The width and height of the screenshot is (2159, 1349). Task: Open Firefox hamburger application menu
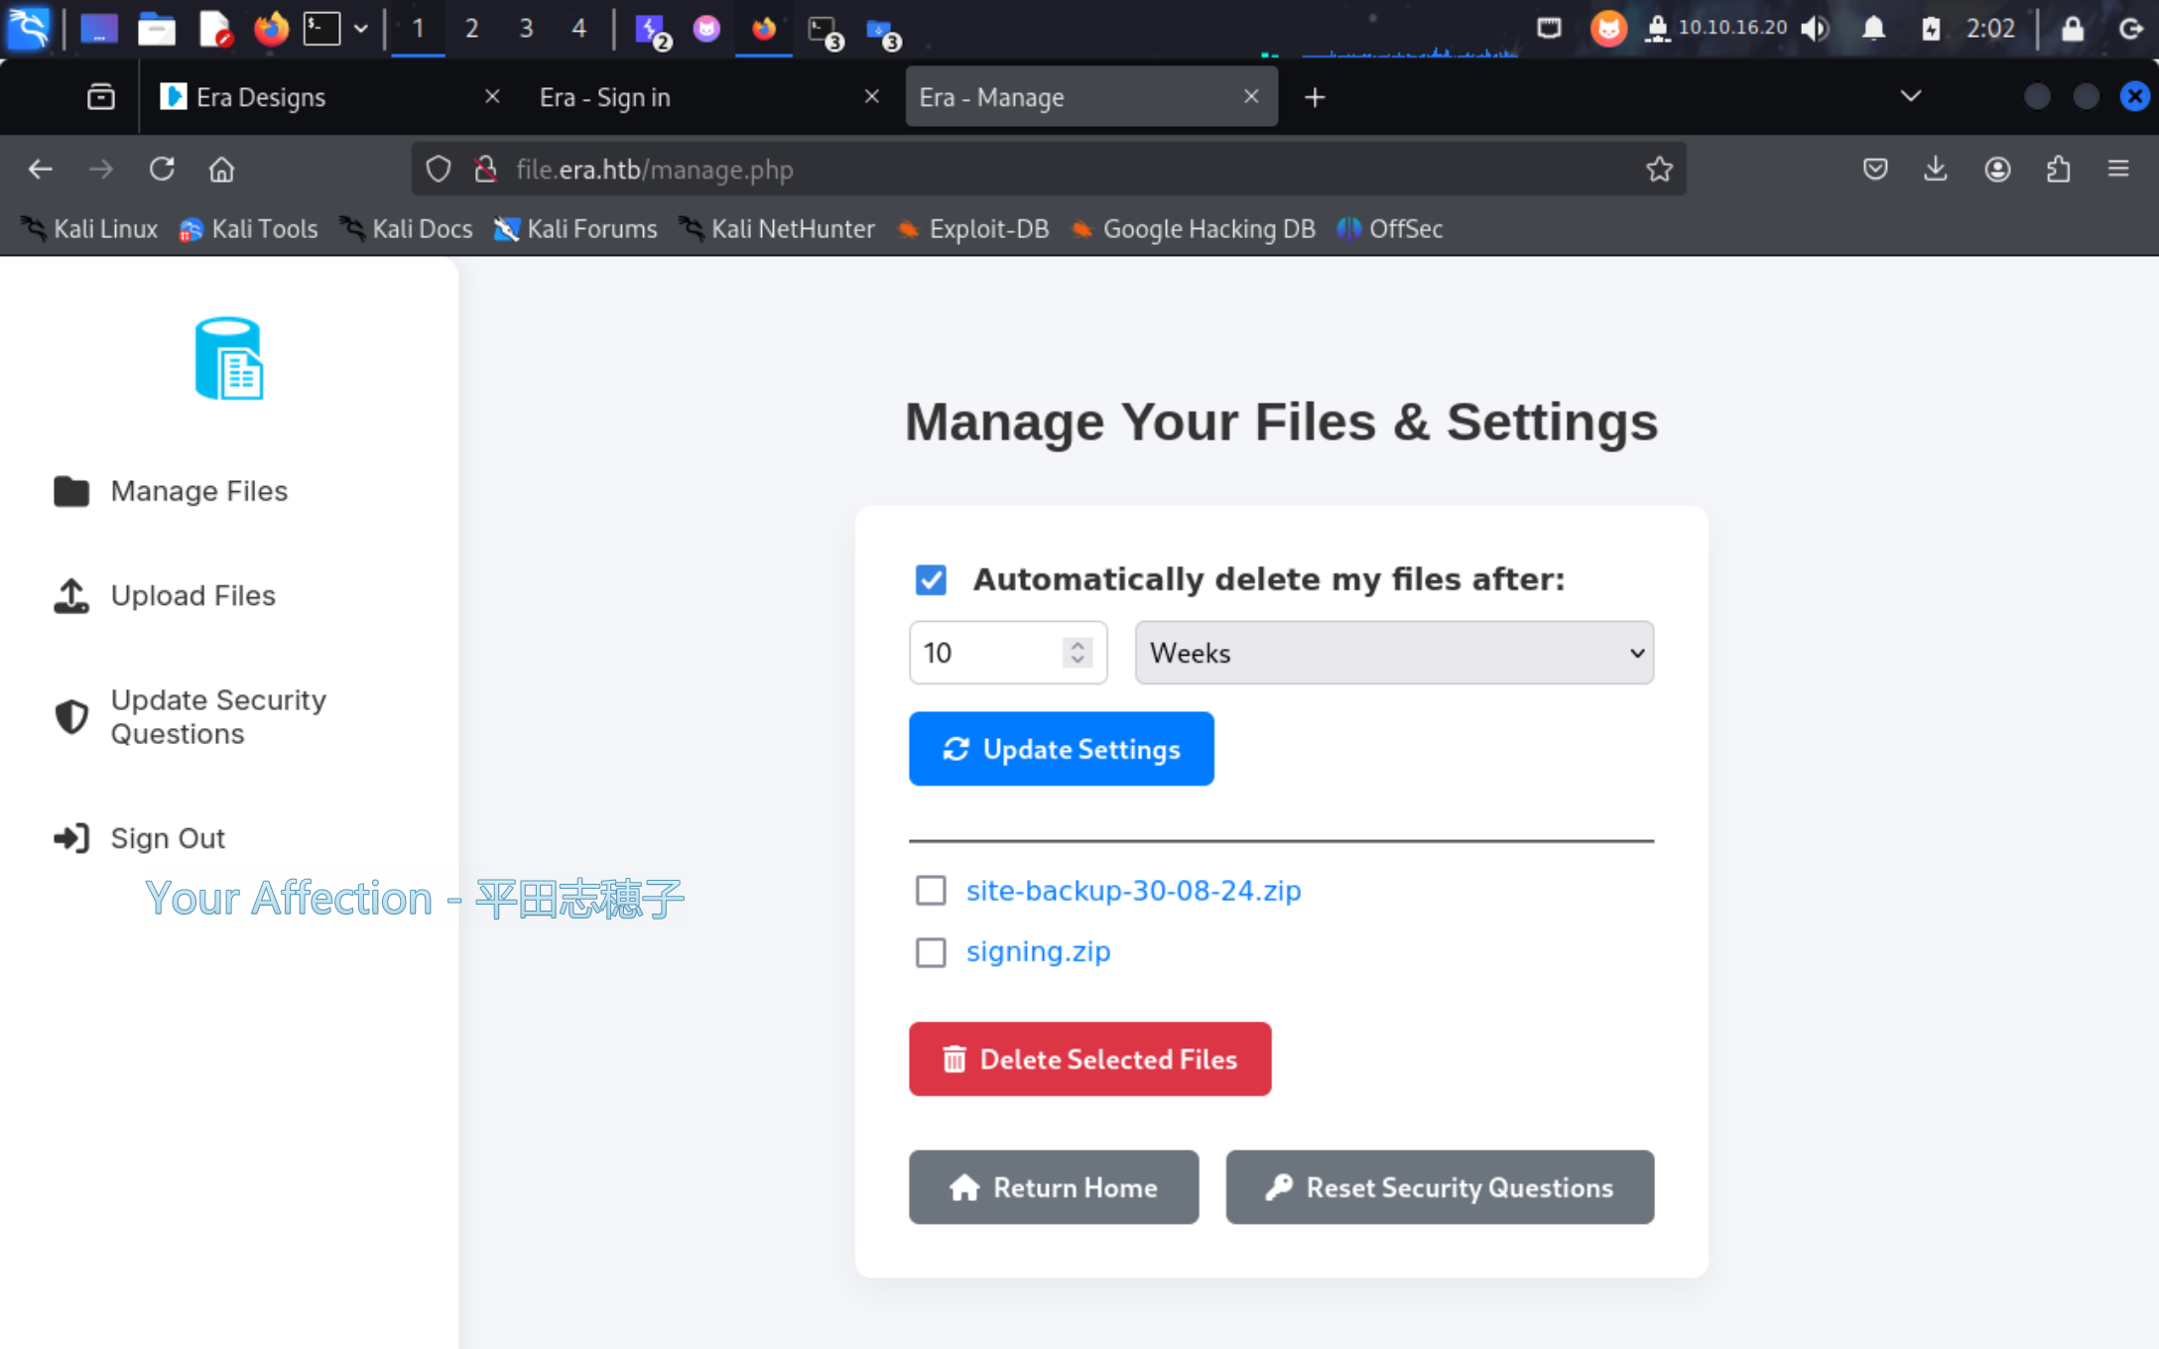coord(2118,170)
